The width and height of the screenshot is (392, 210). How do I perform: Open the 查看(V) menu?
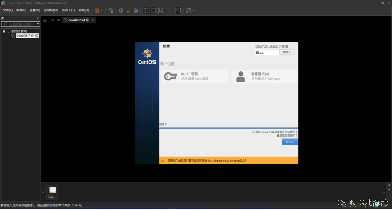point(35,10)
